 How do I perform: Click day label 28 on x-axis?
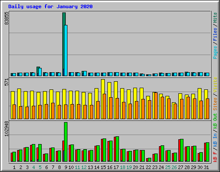pyautogui.click(x=187, y=167)
